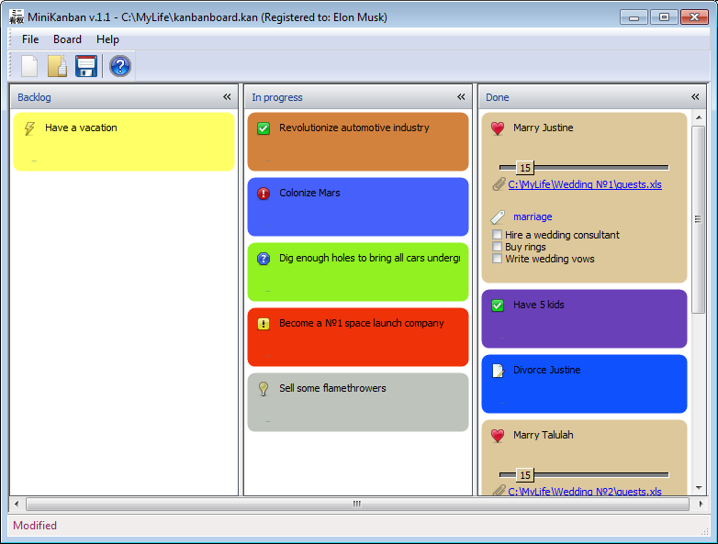Collapse the In progress column
The width and height of the screenshot is (718, 544).
click(461, 97)
